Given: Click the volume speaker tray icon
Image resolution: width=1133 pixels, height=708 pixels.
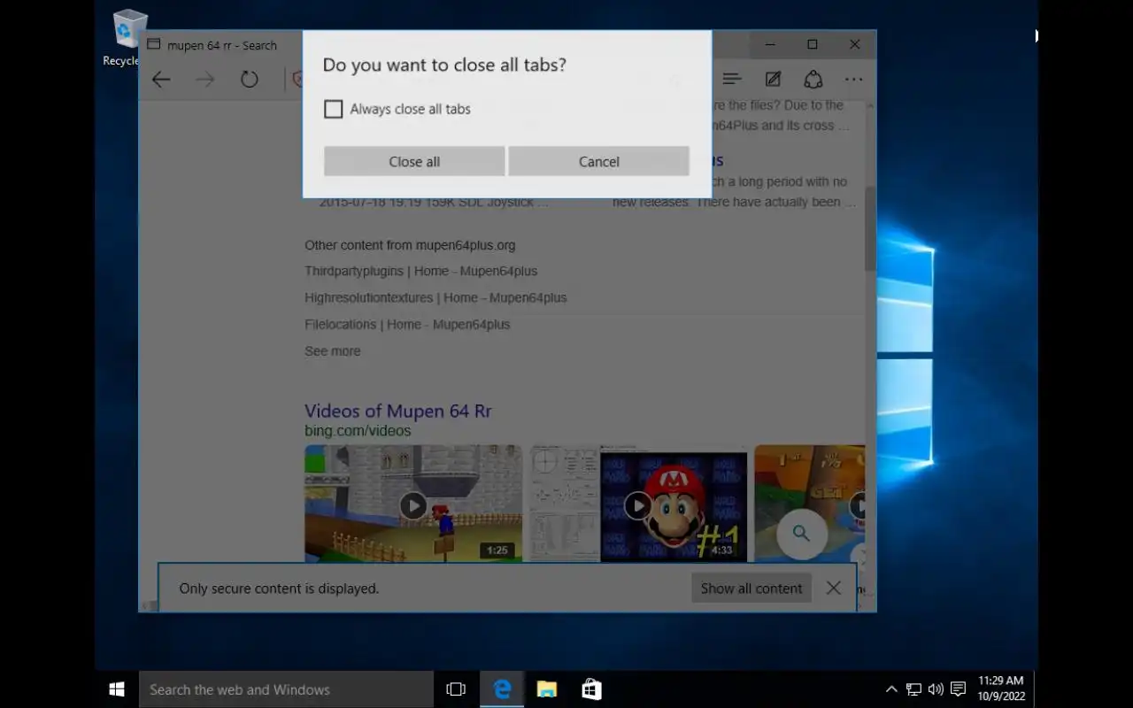Looking at the screenshot, I should 936,689.
